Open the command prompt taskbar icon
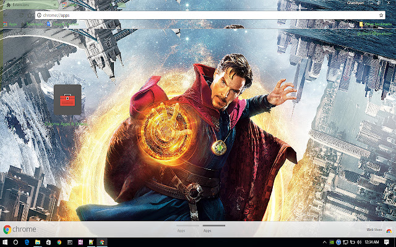The image size is (396, 247). 70,242
